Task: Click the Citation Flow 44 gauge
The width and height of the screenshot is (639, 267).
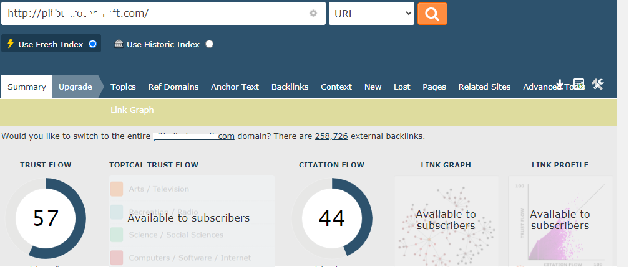Action: pos(332,218)
